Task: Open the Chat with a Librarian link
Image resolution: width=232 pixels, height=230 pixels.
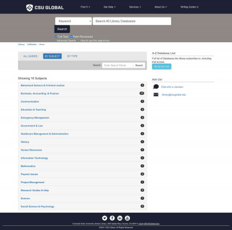Action: click(172, 87)
